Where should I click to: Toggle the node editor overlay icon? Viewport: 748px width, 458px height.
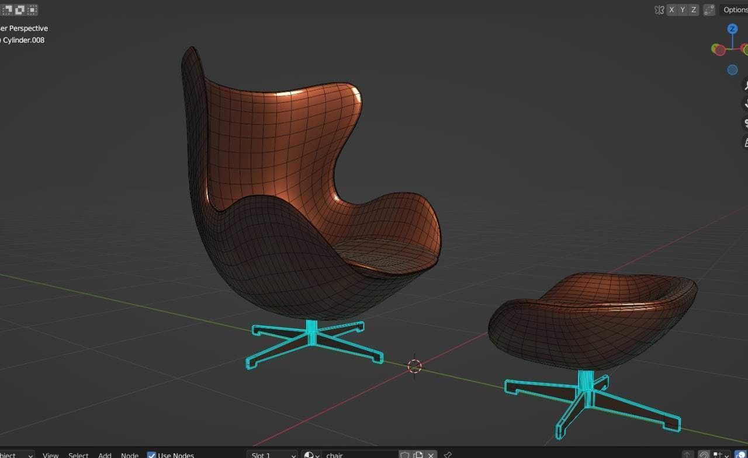click(740, 454)
